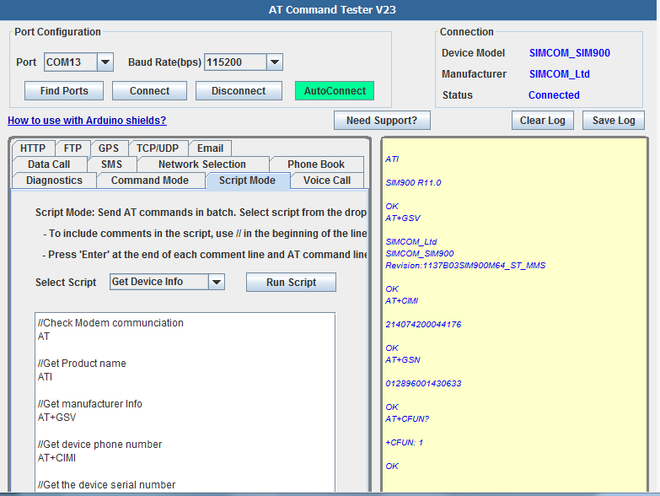Switch to the FTP tab
Screen dimensions: 660x496
pos(72,148)
